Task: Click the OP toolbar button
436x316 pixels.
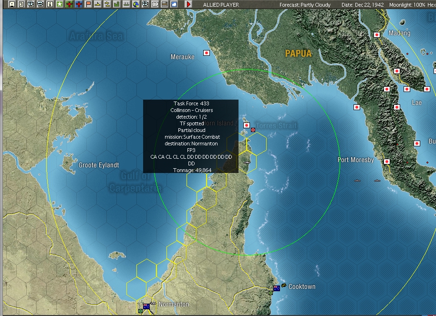Action: tap(155, 4)
